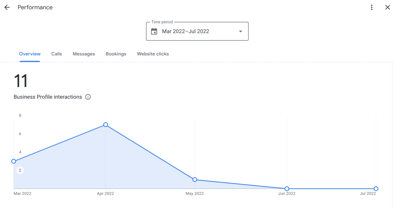Close the Performance panel with the X
The image size is (393, 208).
click(388, 8)
